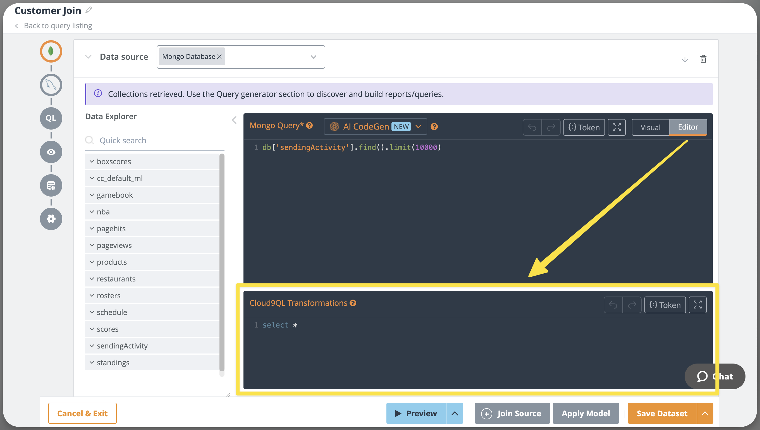Click the MongoDB leaf step icon
The width and height of the screenshot is (760, 430).
point(51,51)
